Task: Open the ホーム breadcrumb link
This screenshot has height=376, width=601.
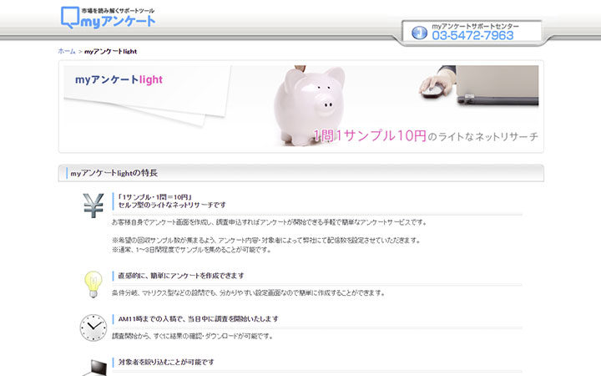Action: 67,51
